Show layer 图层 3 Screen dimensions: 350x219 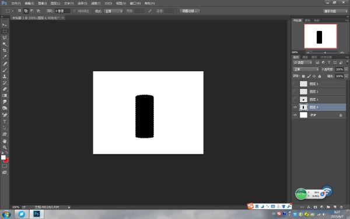pyautogui.click(x=295, y=84)
